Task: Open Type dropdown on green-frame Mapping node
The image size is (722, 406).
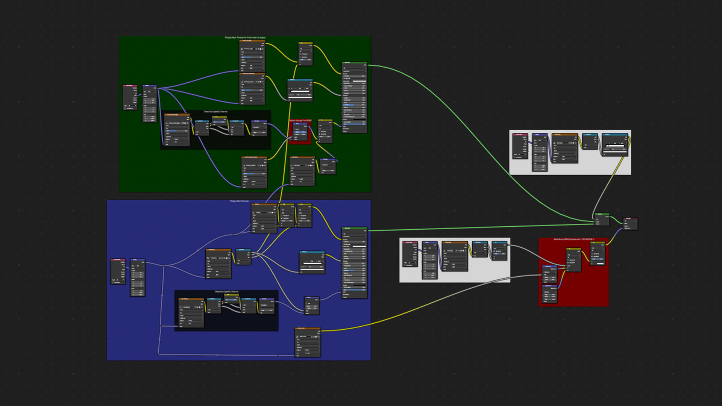Action: point(152,92)
